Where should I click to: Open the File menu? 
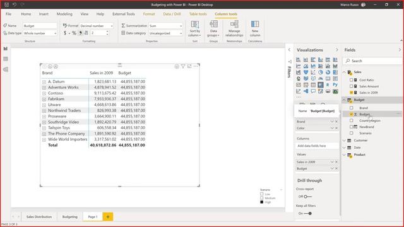pyautogui.click(x=8, y=14)
